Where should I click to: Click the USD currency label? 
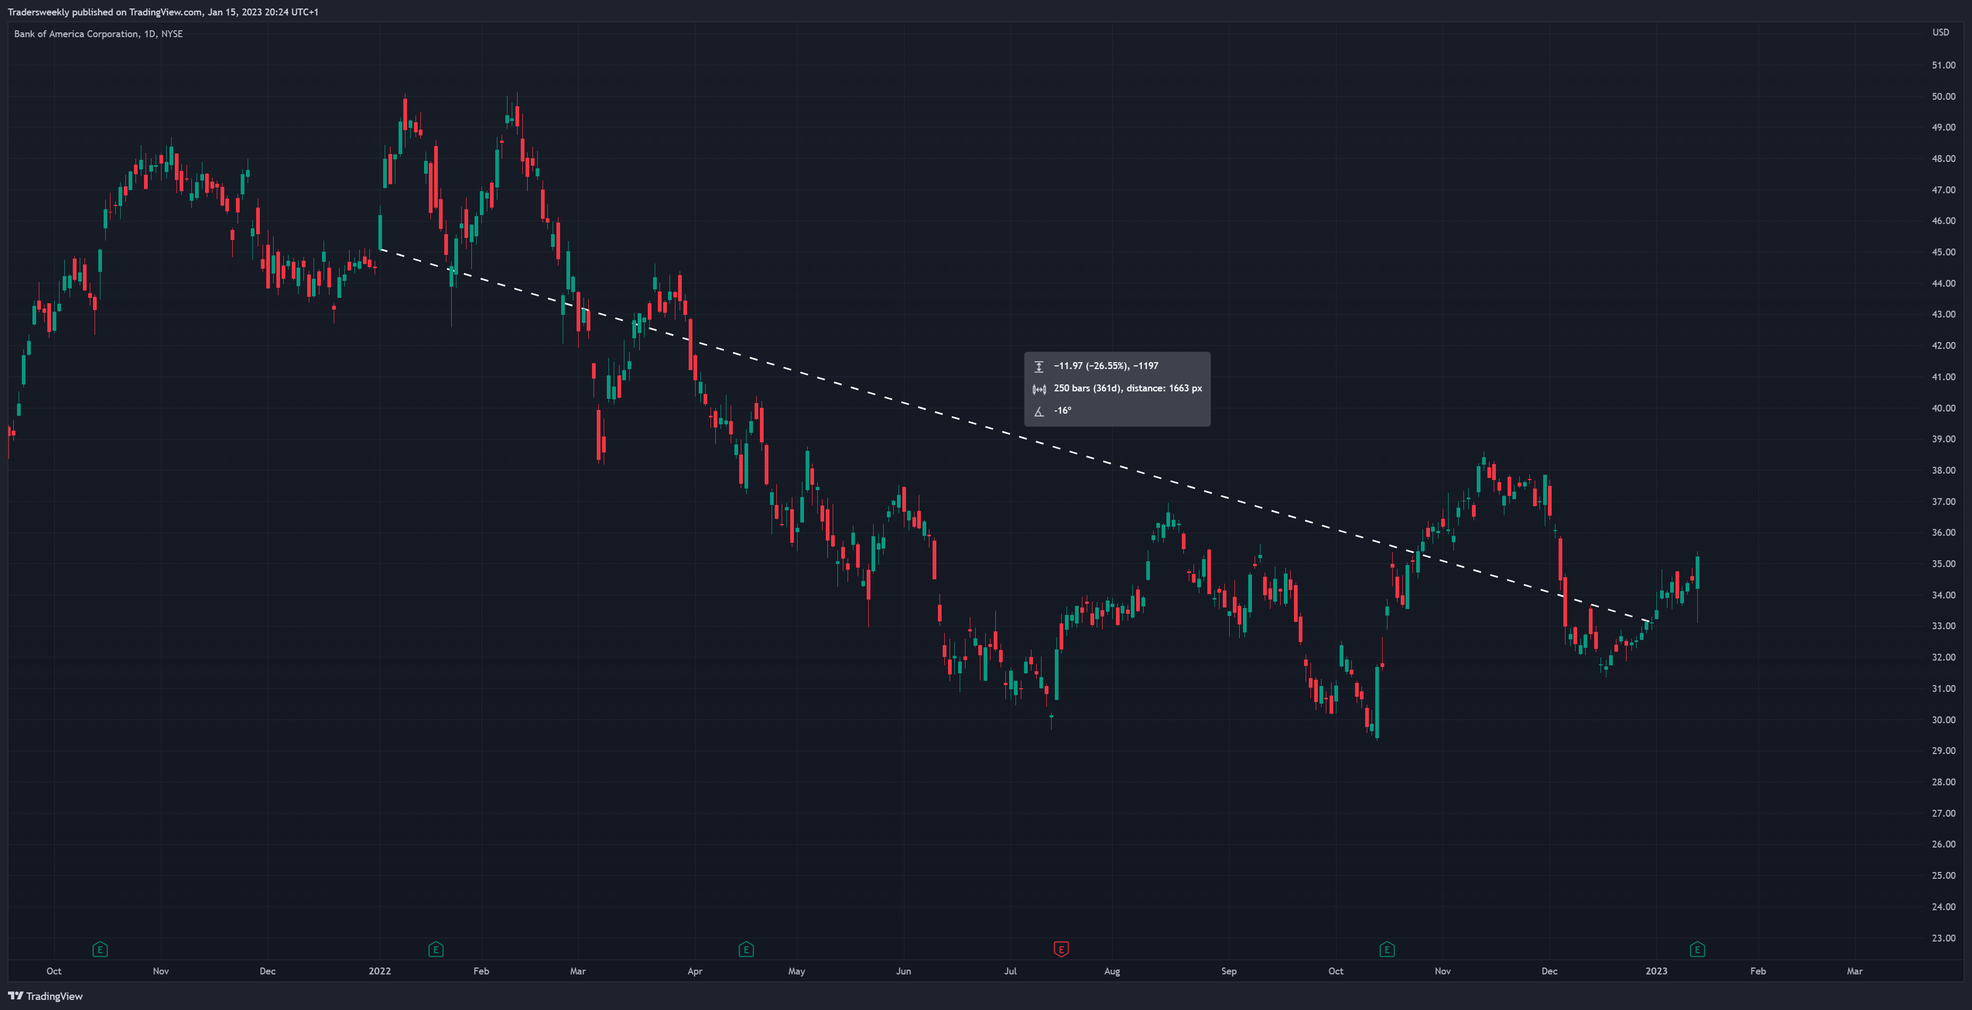coord(1941,32)
